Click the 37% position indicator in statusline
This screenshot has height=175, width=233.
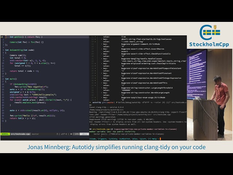coord(77,134)
